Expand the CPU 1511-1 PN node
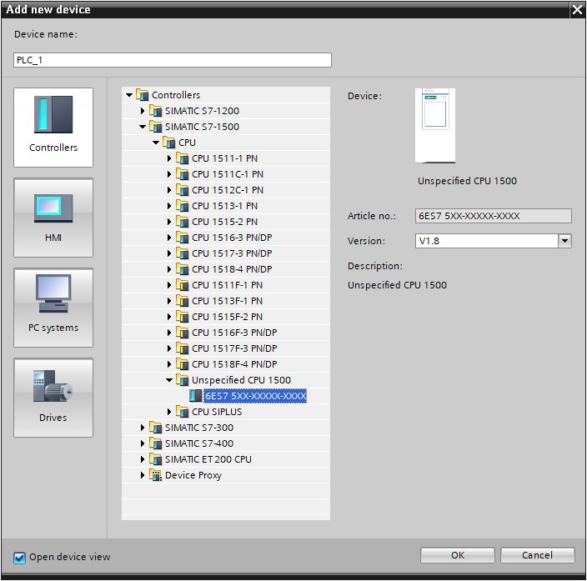This screenshot has width=587, height=581. (x=169, y=158)
